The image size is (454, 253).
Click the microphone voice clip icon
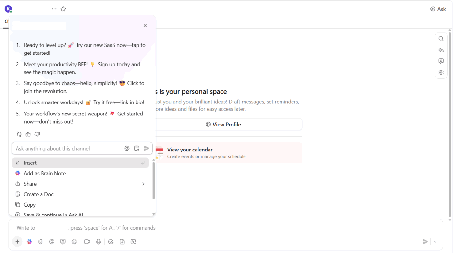(99, 242)
